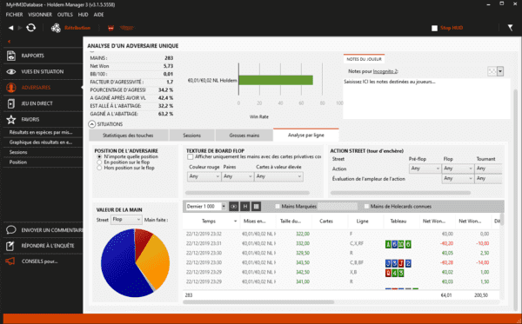
Task: Open the Cartes à valeur élevée dropdown
Action: click(278, 176)
